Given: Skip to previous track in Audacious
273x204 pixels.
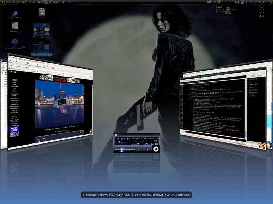Looking at the screenshot, I should coord(117,150).
